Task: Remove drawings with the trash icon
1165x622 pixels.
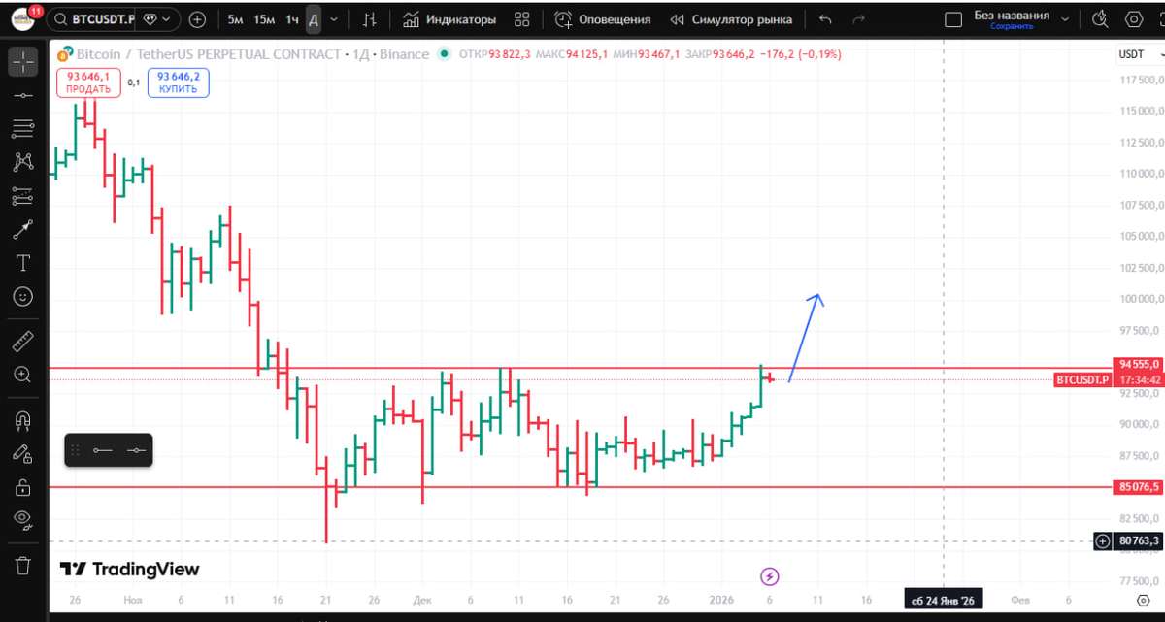Action: pos(22,564)
